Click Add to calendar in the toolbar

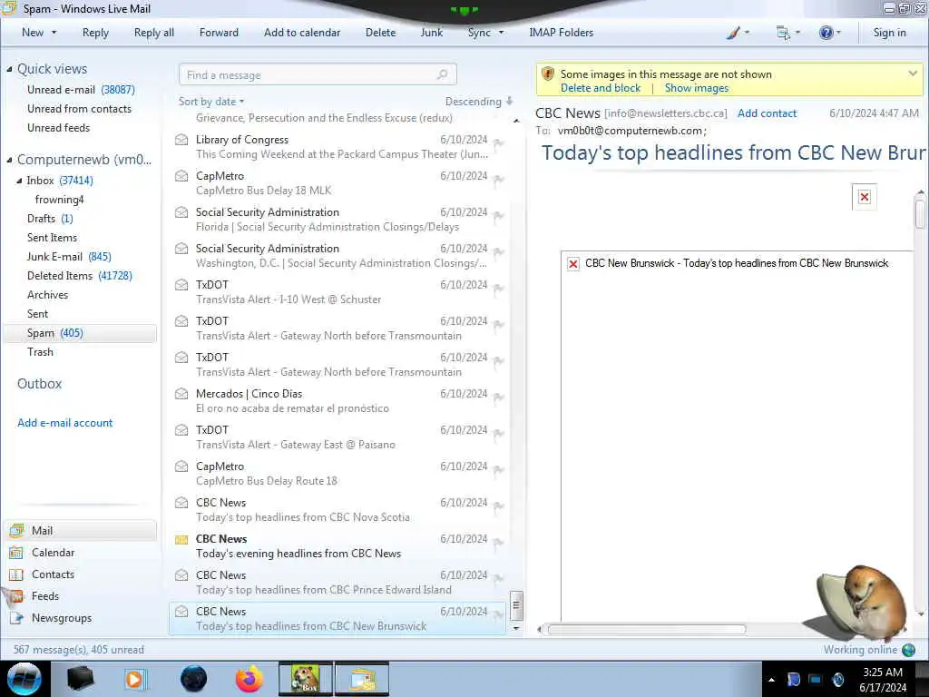[x=302, y=33]
